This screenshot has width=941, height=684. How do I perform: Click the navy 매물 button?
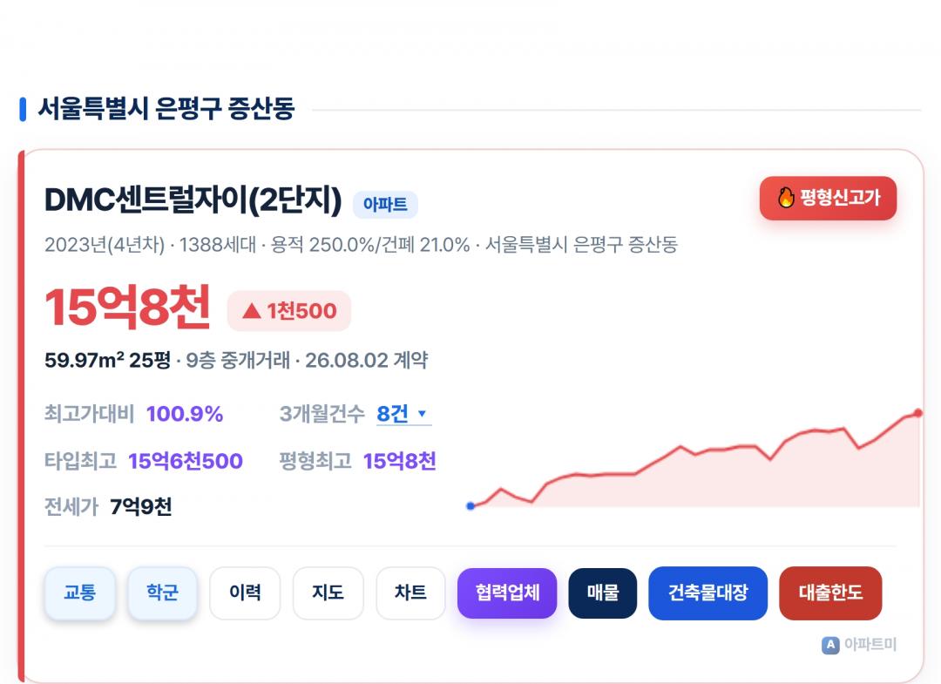603,593
